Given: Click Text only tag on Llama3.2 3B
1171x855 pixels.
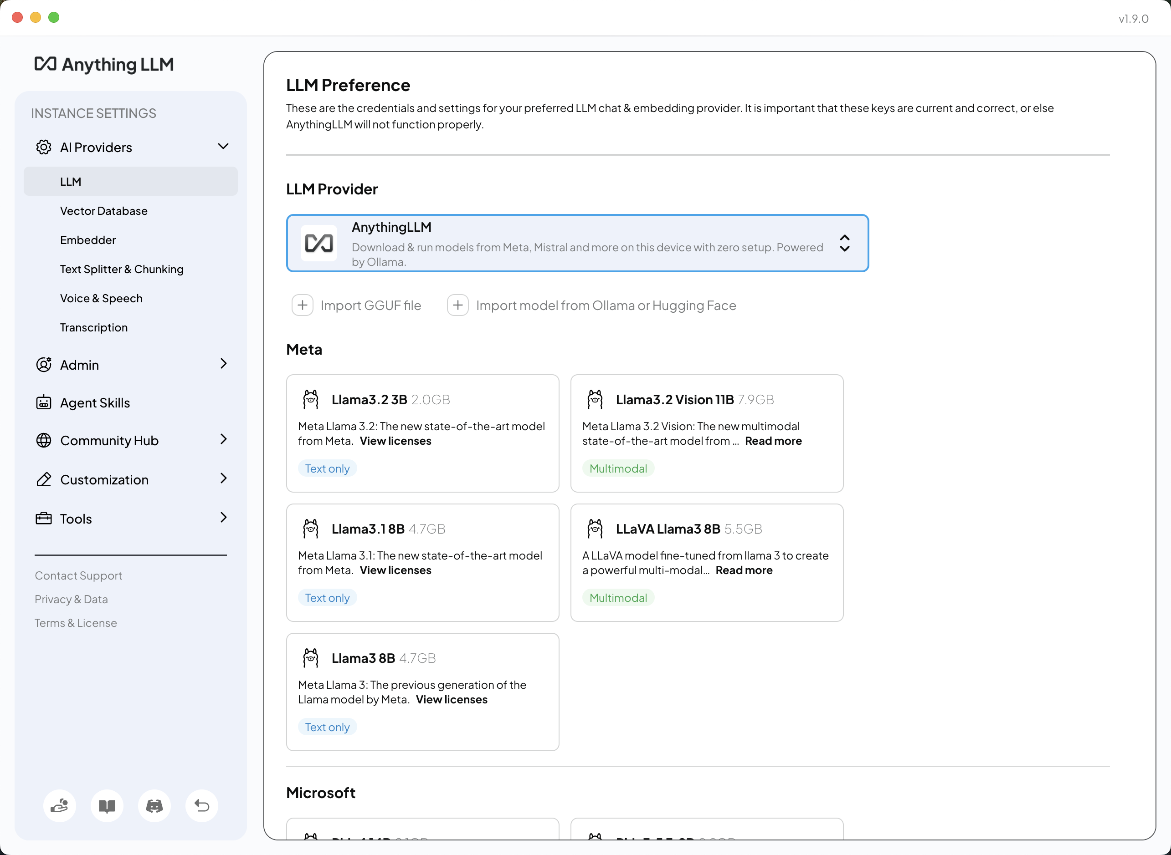Looking at the screenshot, I should pos(327,468).
